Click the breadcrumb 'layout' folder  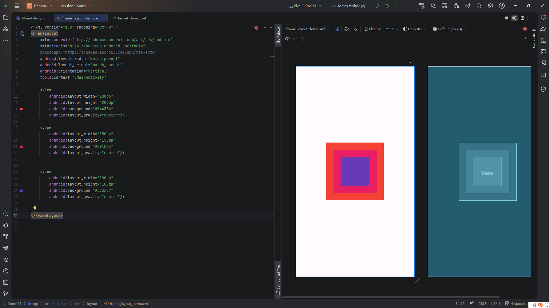pyautogui.click(x=92, y=304)
